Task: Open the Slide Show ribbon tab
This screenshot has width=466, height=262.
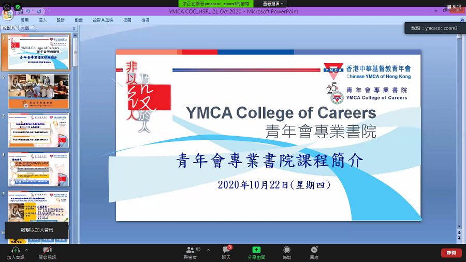Action: (103, 20)
